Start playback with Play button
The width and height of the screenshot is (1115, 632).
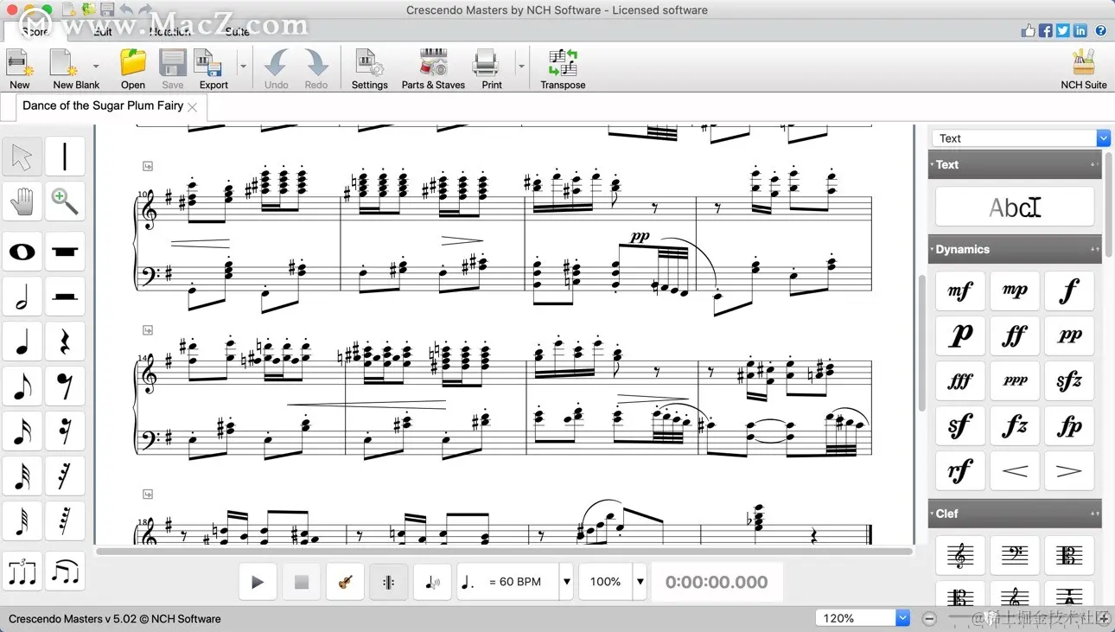pyautogui.click(x=257, y=582)
